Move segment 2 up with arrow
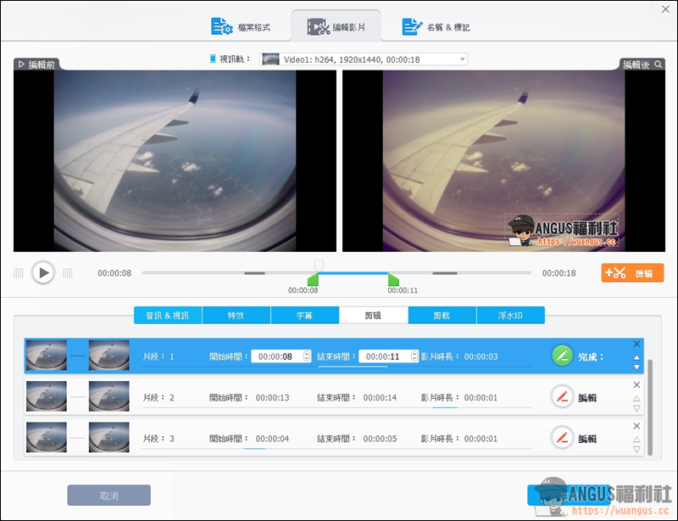This screenshot has width=678, height=521. [x=636, y=399]
